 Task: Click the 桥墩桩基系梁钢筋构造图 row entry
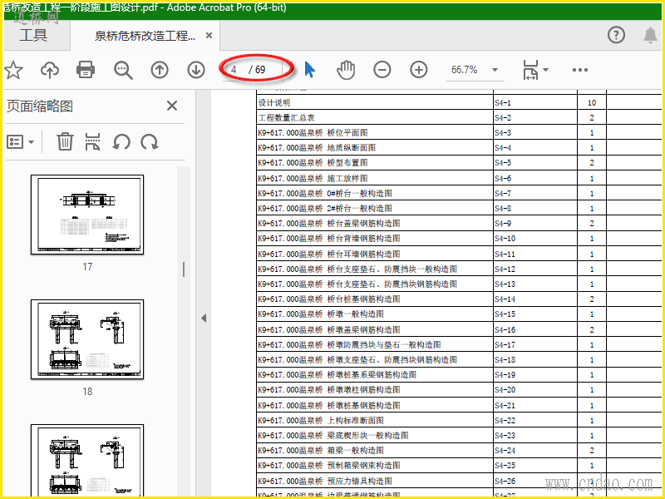(x=337, y=375)
